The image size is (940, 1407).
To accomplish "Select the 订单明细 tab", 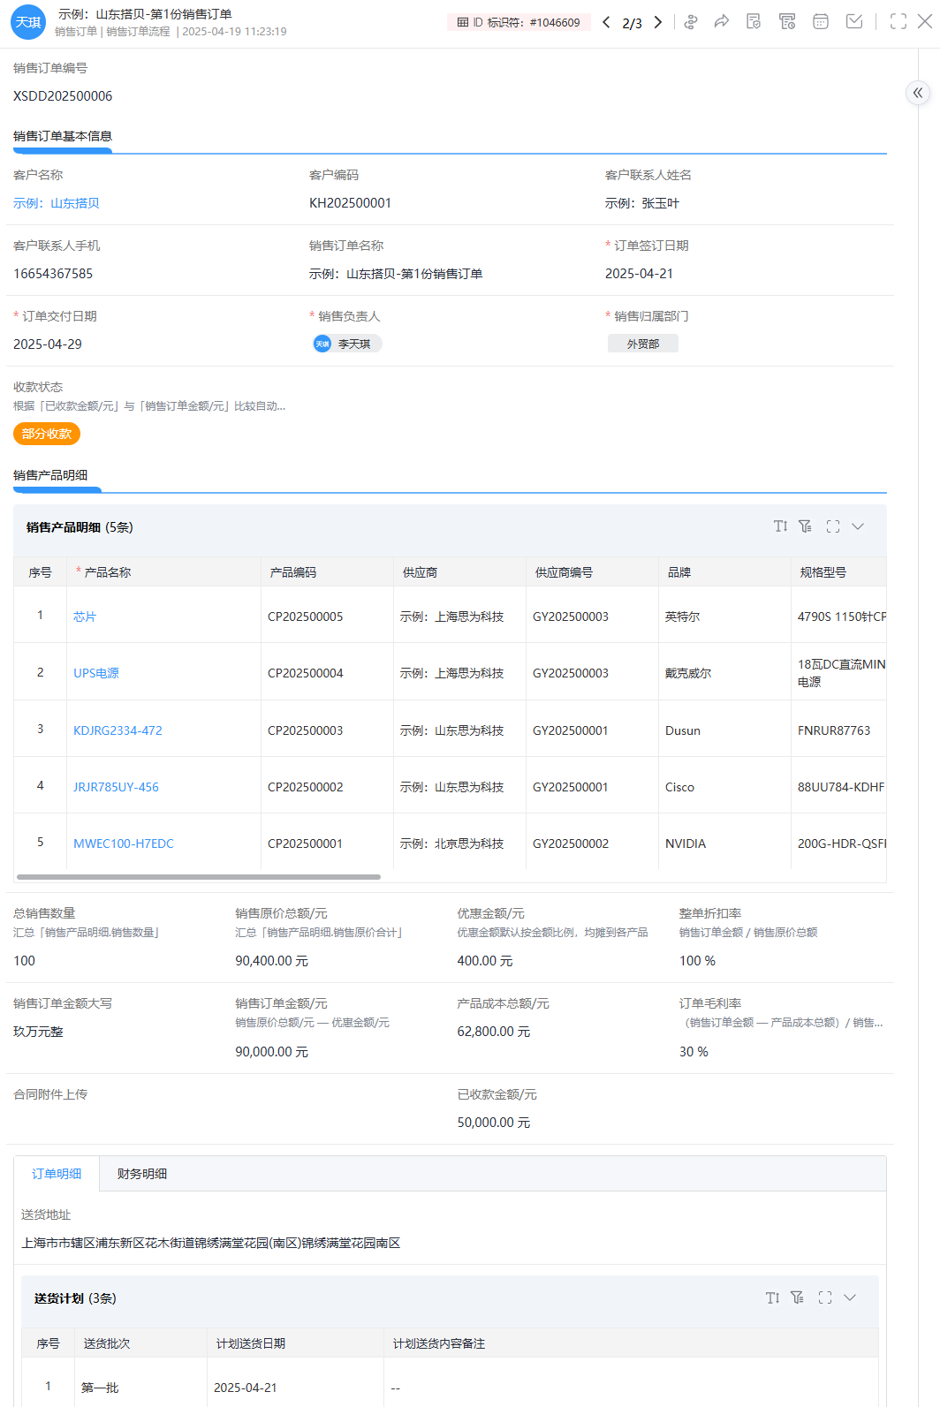I will coord(57,1174).
